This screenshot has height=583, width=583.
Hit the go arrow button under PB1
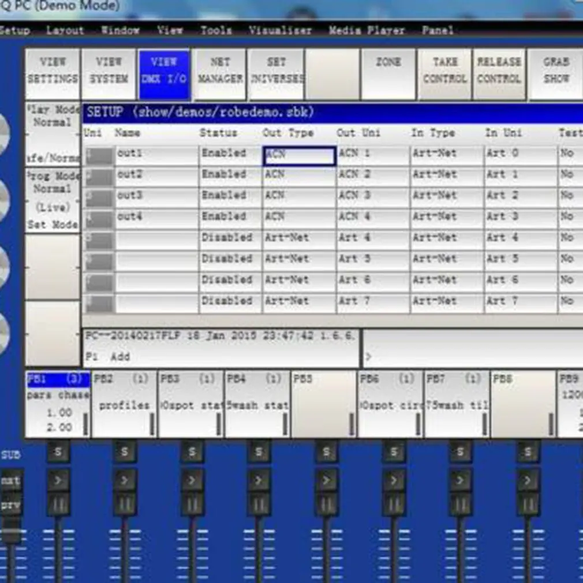[x=58, y=480]
